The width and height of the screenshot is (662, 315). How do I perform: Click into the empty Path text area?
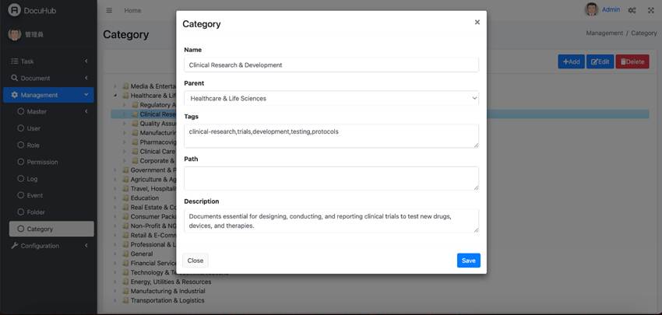[332, 178]
